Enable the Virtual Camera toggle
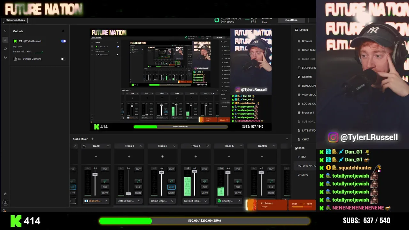The height and width of the screenshot is (230, 409). click(63, 59)
